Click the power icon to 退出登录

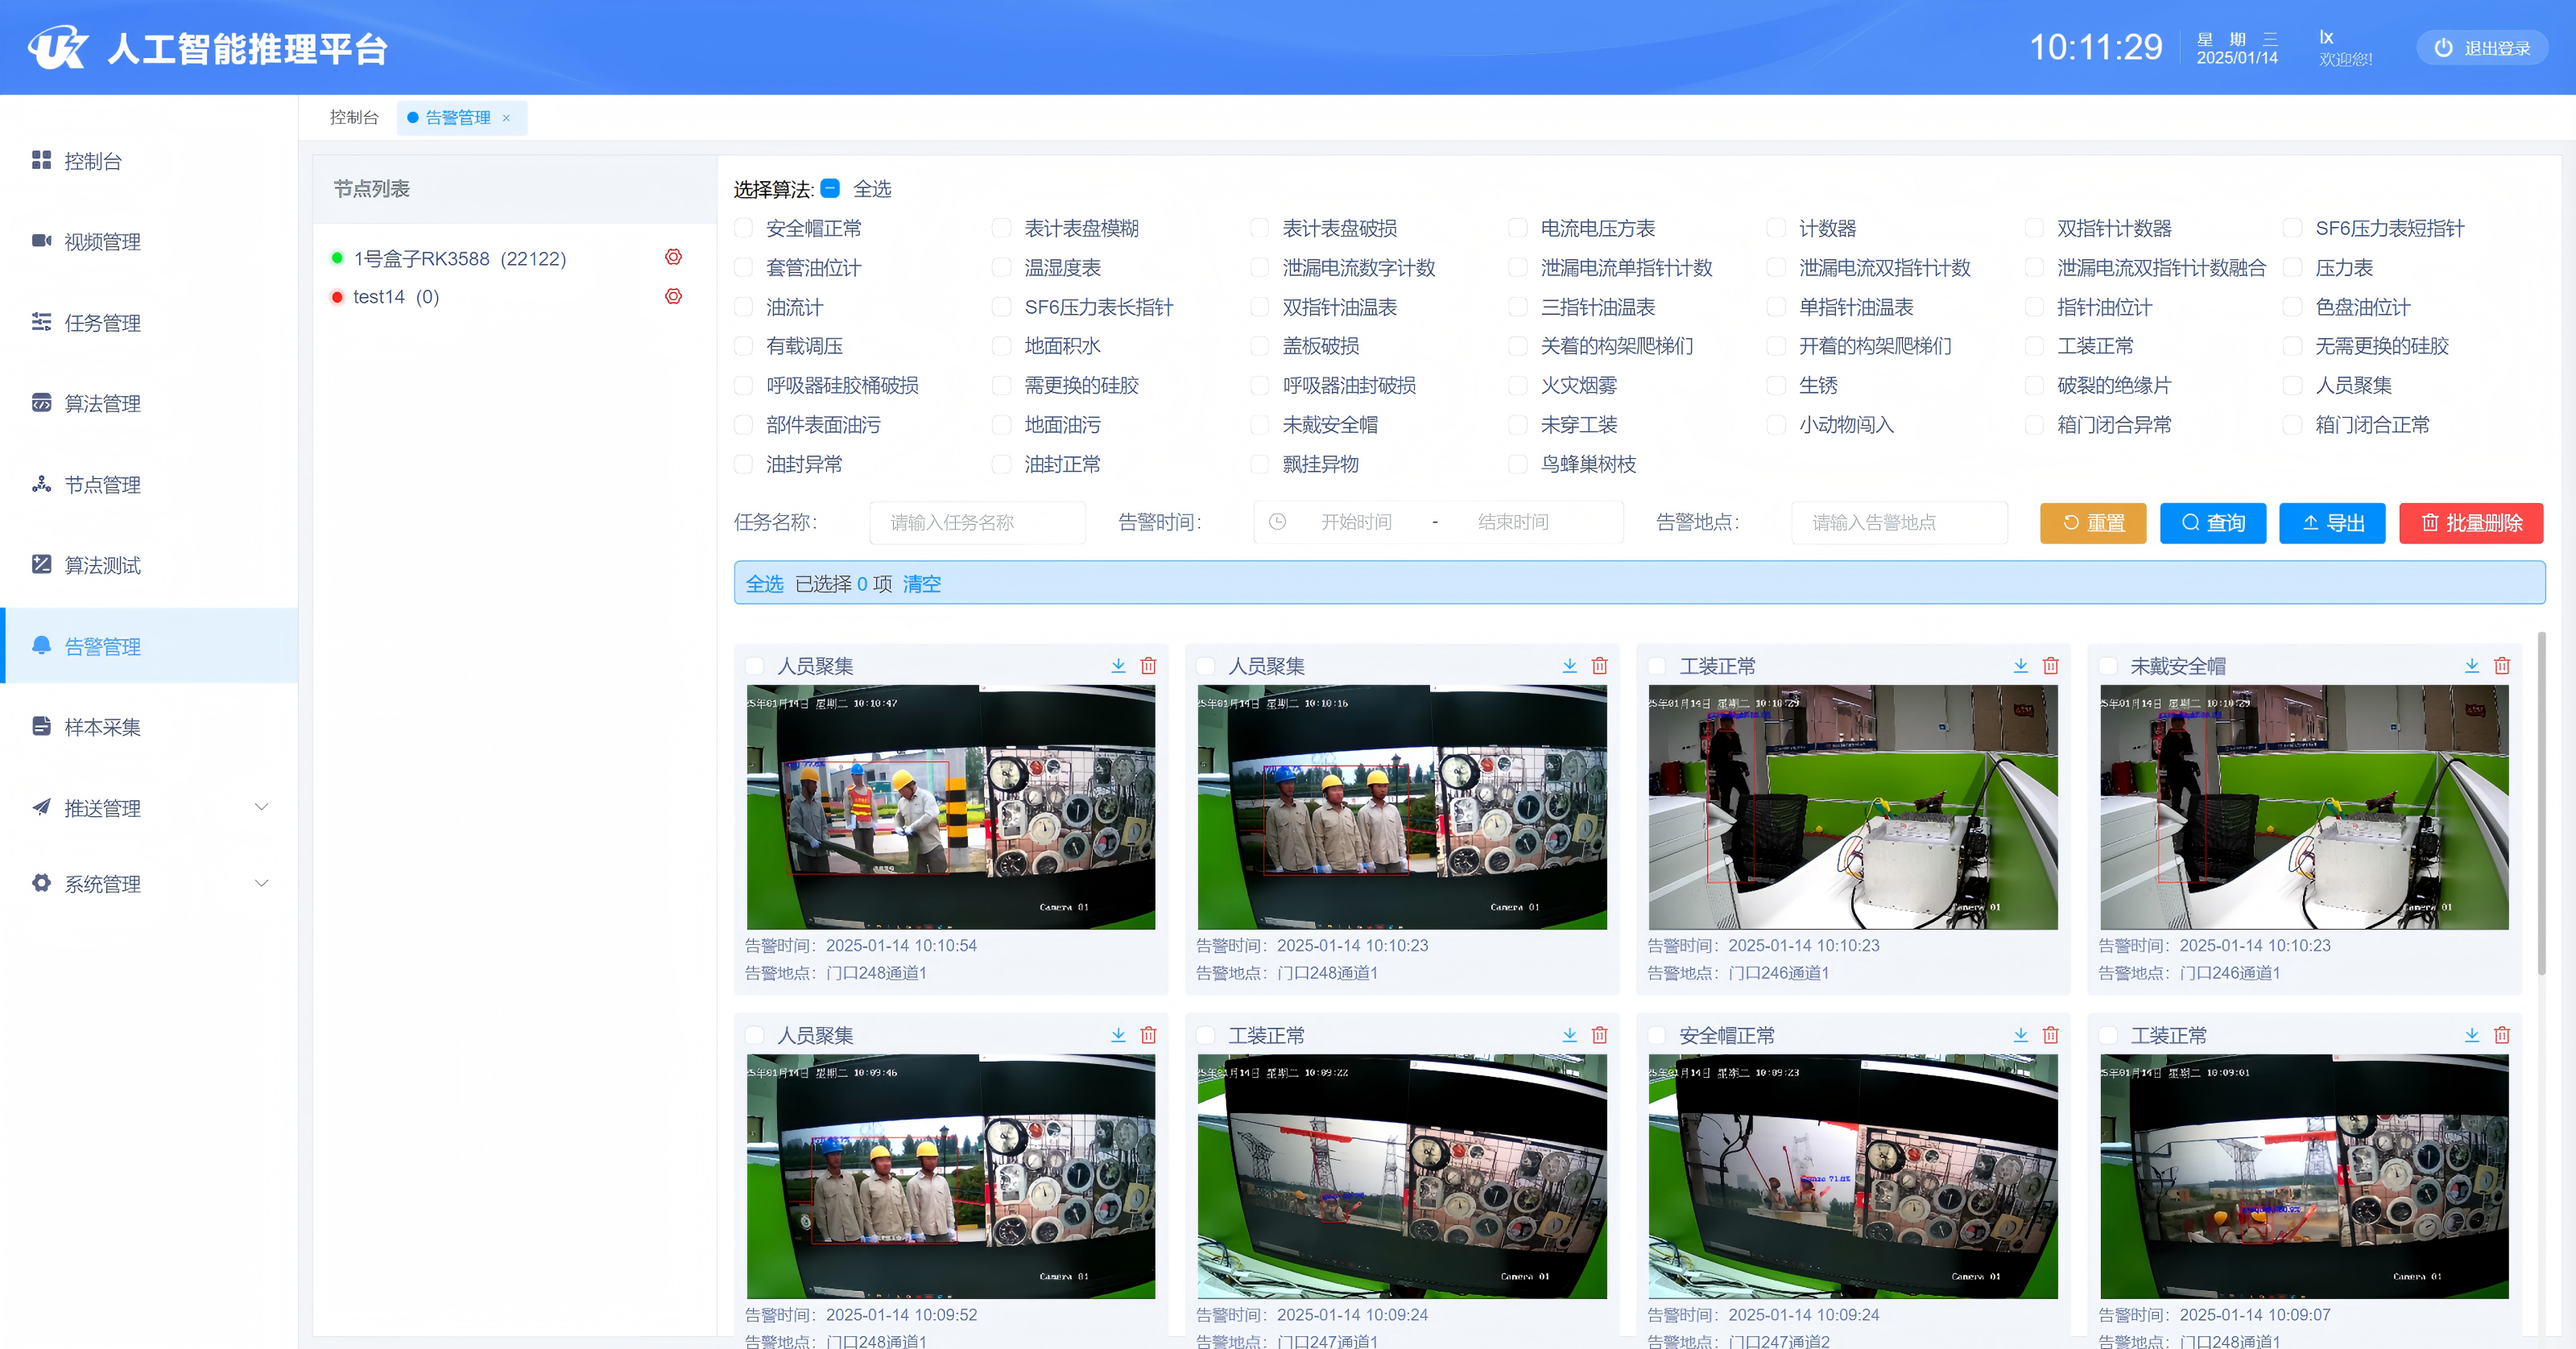pyautogui.click(x=2443, y=48)
